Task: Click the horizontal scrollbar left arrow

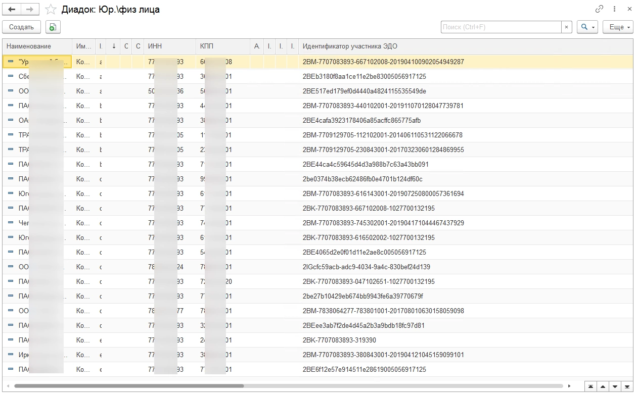Action: tap(8, 386)
